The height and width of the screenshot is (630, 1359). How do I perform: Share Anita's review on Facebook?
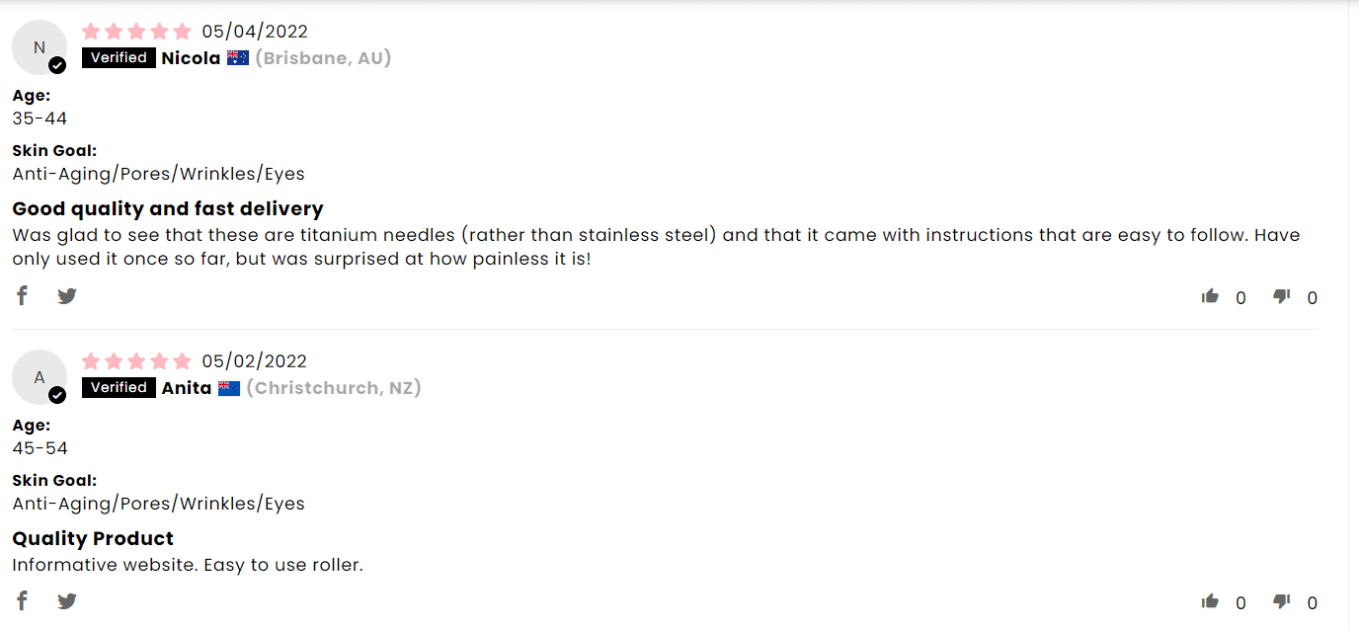22,600
